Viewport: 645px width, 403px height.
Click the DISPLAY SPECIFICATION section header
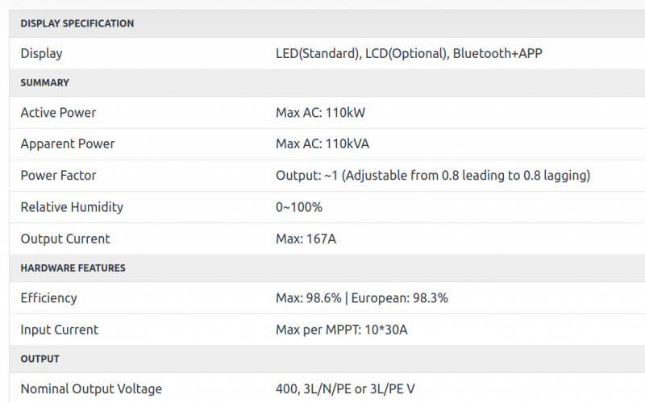[77, 23]
